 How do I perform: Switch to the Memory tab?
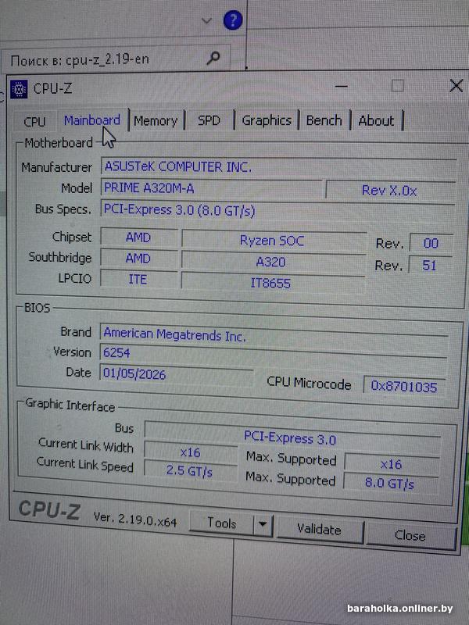(156, 121)
